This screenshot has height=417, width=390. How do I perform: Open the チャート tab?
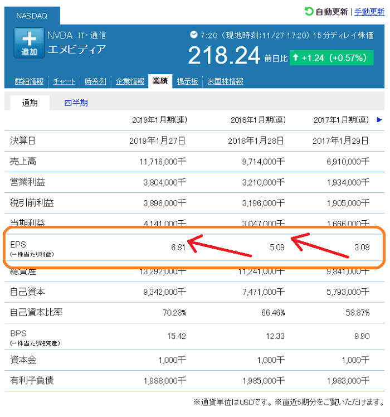tap(64, 81)
